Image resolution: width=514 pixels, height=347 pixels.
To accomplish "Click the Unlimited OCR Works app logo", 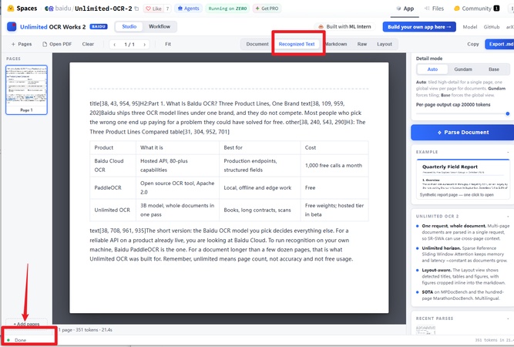I will point(12,26).
